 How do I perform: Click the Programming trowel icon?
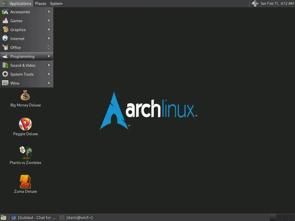(5, 56)
